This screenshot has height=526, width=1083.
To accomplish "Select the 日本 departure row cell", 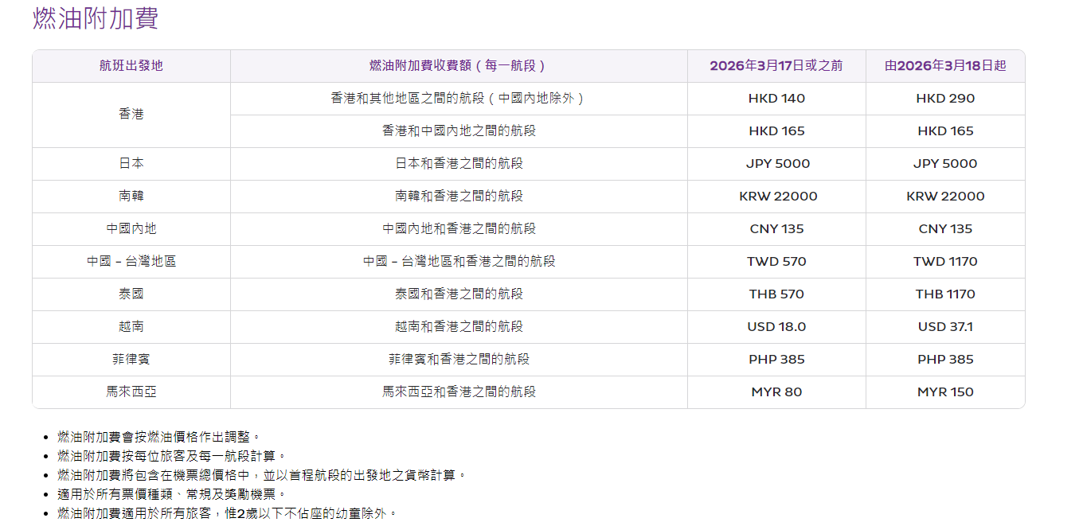I will 131,164.
